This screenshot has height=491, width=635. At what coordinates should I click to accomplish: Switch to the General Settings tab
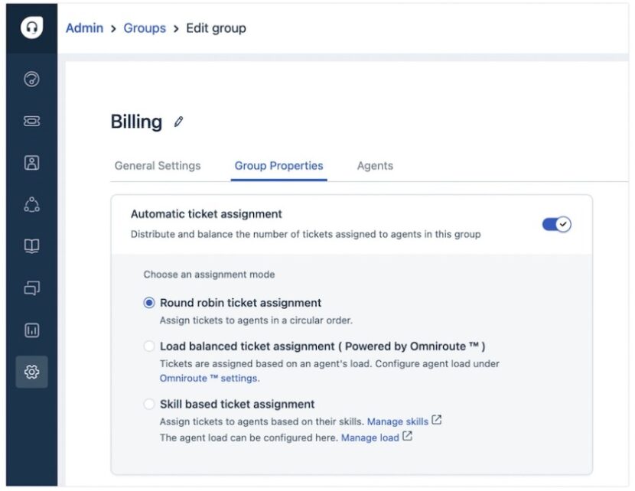tap(157, 165)
